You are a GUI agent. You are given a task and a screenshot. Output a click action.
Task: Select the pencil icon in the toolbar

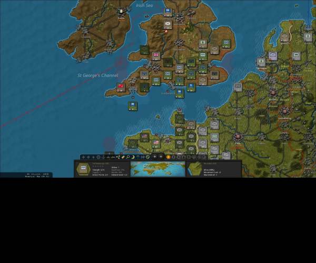pos(123,157)
